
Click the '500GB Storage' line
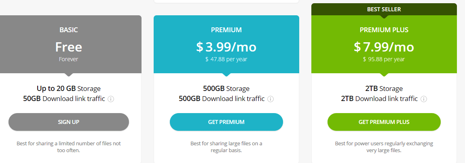226,89
